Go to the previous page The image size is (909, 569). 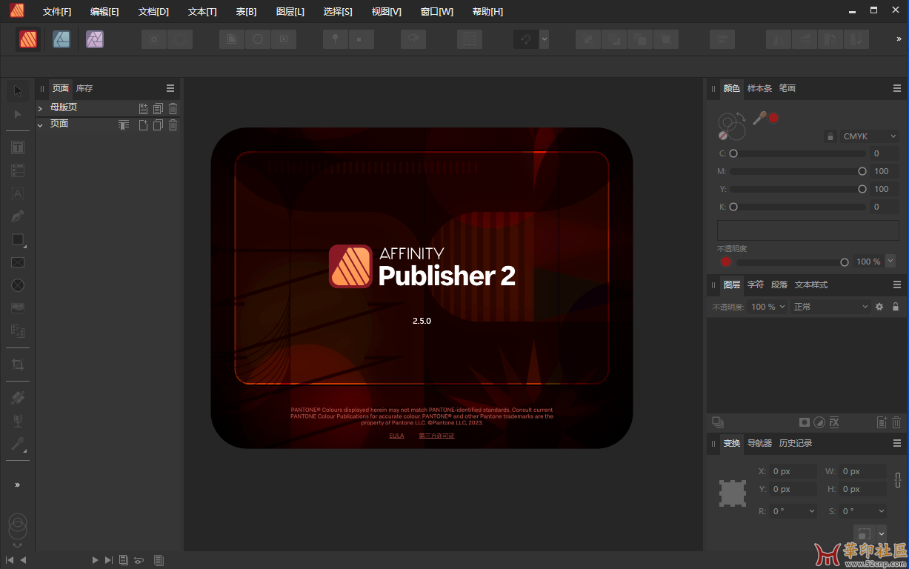[23, 560]
